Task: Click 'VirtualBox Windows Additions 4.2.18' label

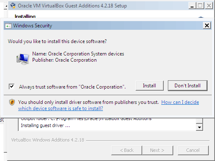Action: coord(48,140)
